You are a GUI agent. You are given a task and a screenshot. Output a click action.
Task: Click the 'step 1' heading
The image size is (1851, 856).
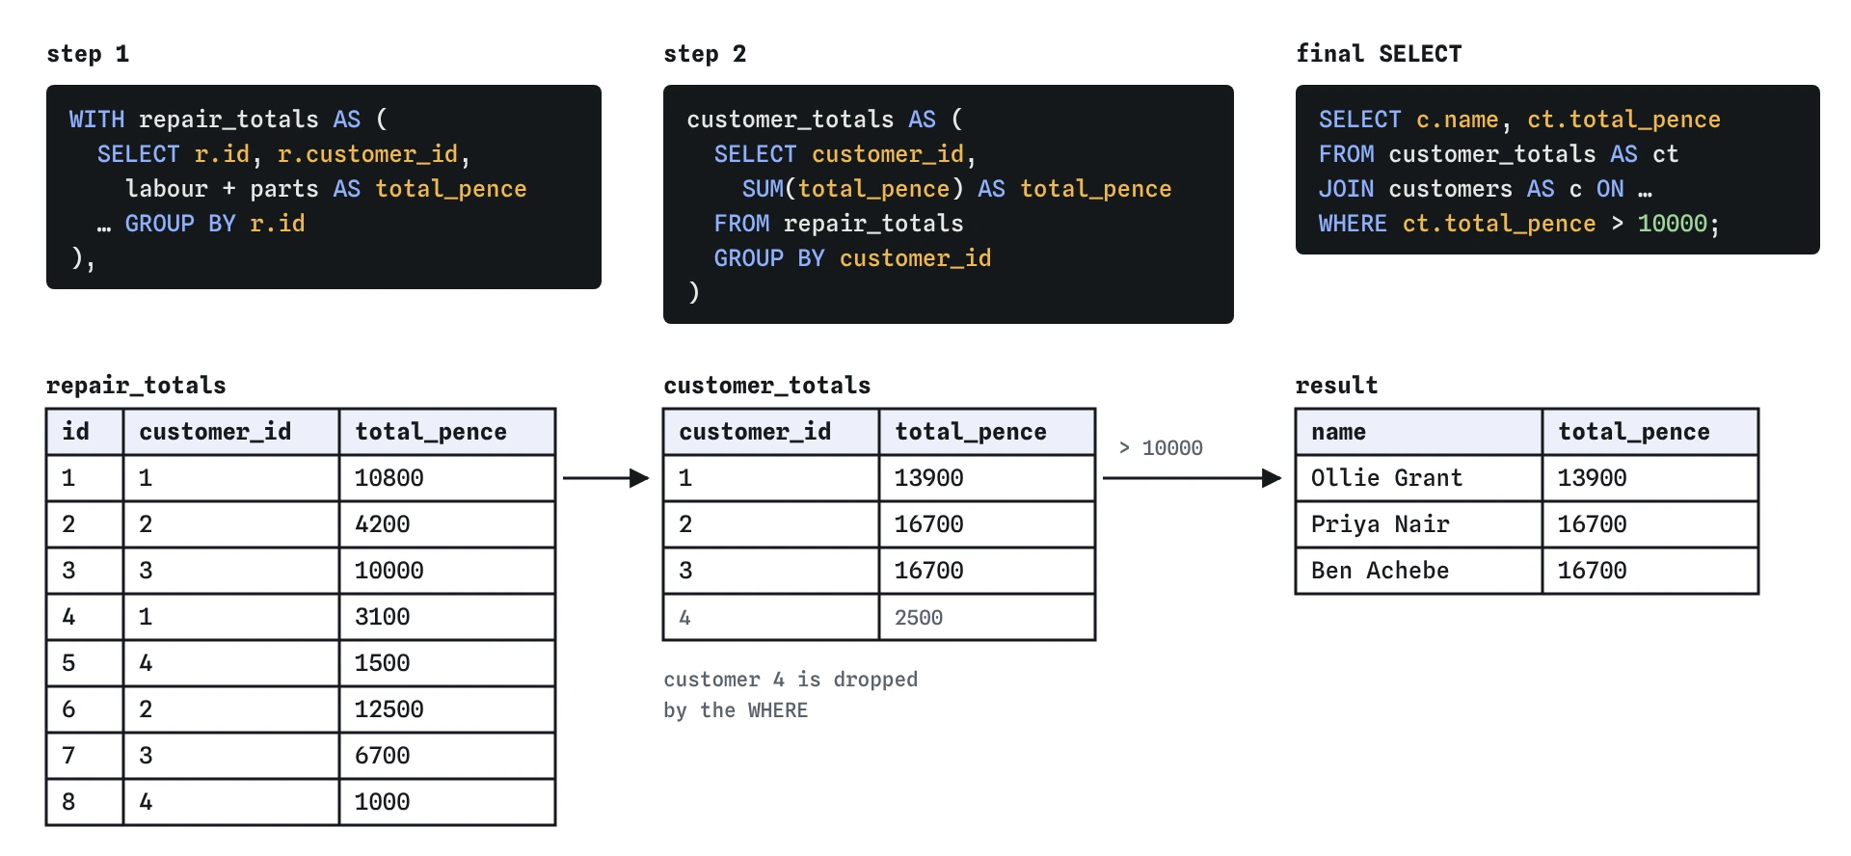(x=88, y=54)
